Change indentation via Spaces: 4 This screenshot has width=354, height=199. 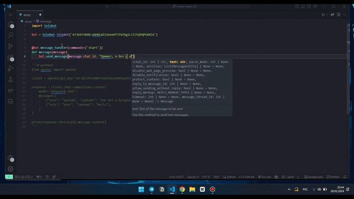coord(193,177)
